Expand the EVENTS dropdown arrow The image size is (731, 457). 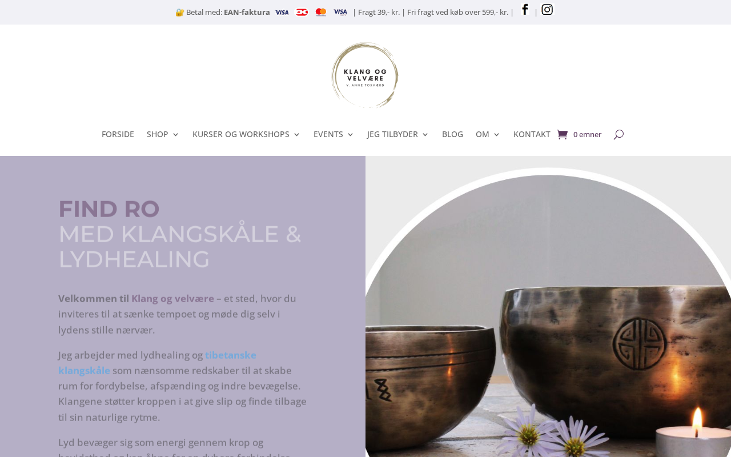click(351, 135)
